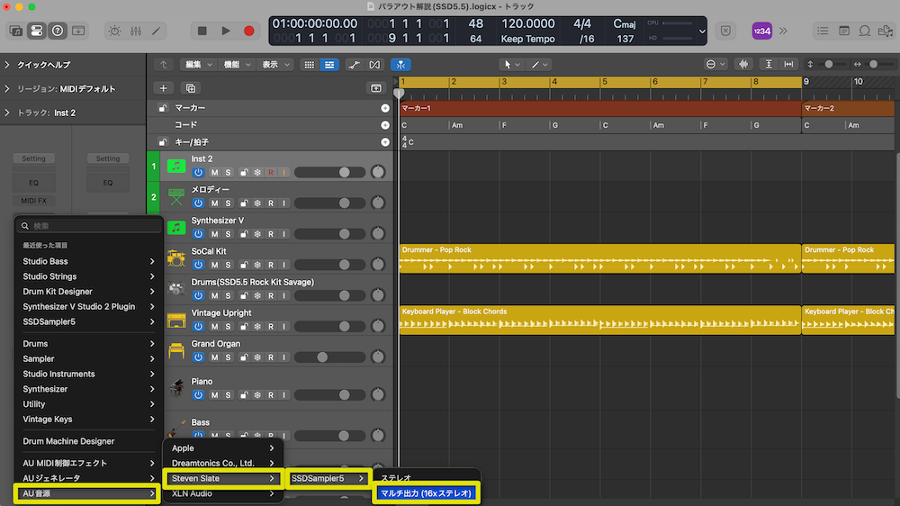Open the Library button in control bar
The height and width of the screenshot is (506, 900).
point(15,31)
